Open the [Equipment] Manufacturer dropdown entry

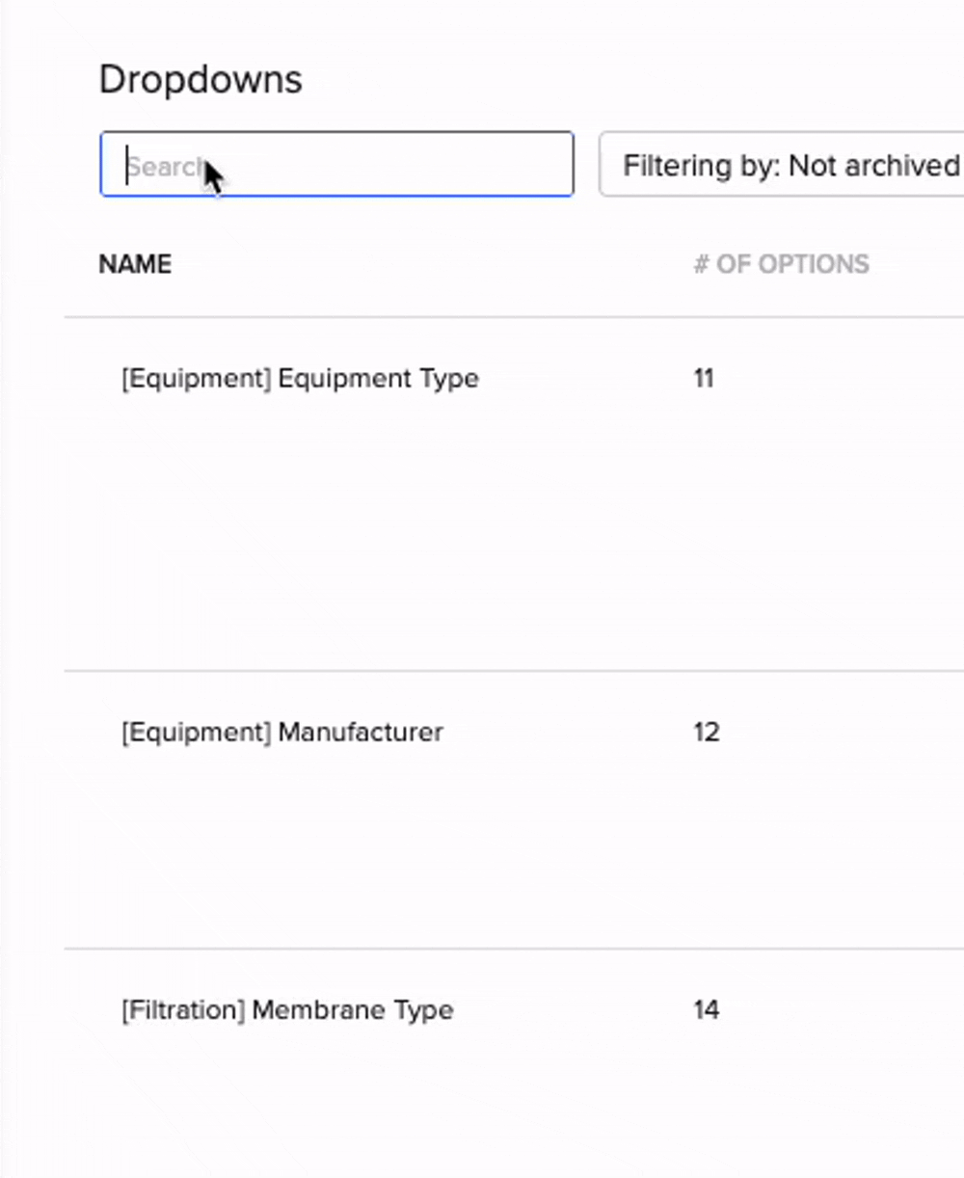(282, 732)
